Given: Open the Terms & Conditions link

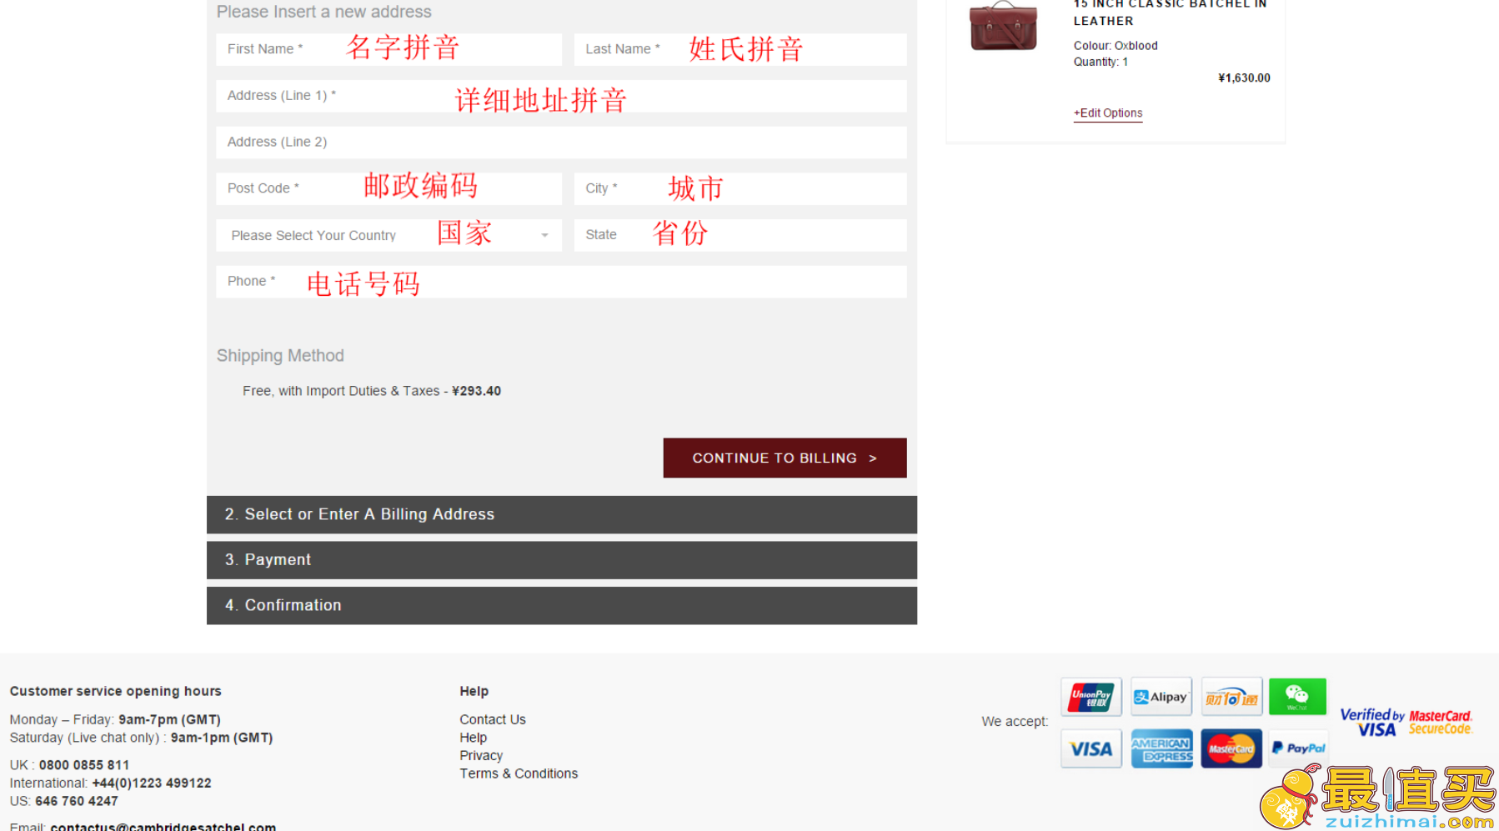Looking at the screenshot, I should pos(519,773).
